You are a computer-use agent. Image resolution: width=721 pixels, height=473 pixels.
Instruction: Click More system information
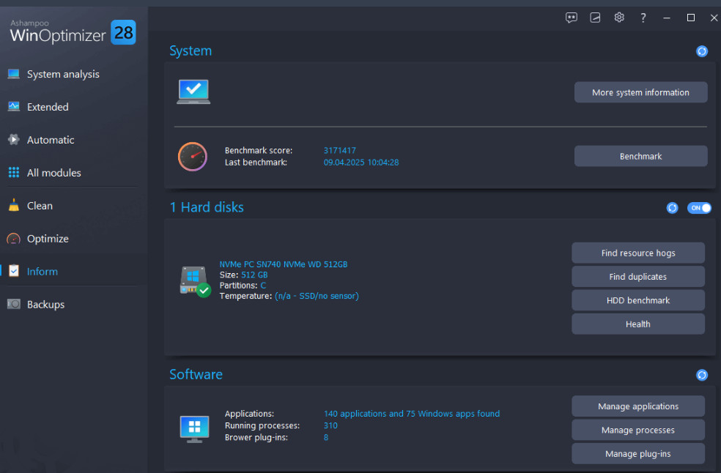640,92
